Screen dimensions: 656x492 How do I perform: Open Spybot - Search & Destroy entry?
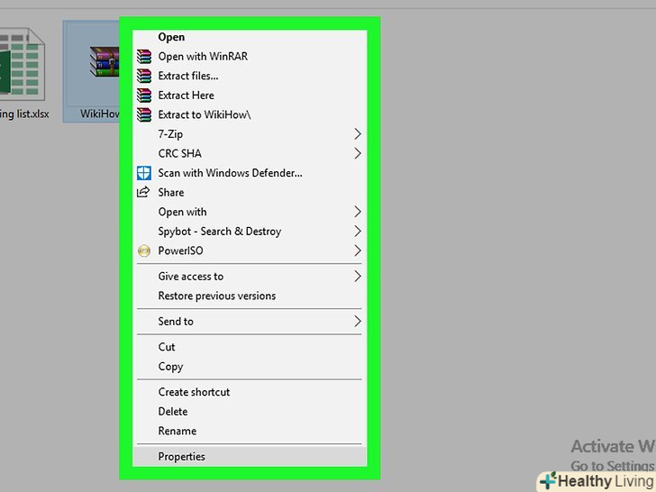coord(250,232)
